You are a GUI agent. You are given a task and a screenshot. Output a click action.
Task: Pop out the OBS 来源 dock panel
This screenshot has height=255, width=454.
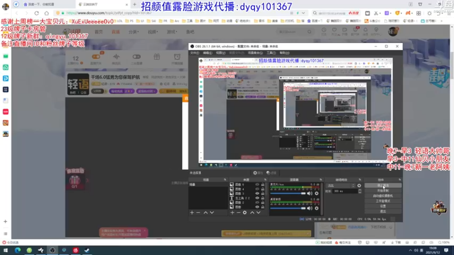click(265, 180)
